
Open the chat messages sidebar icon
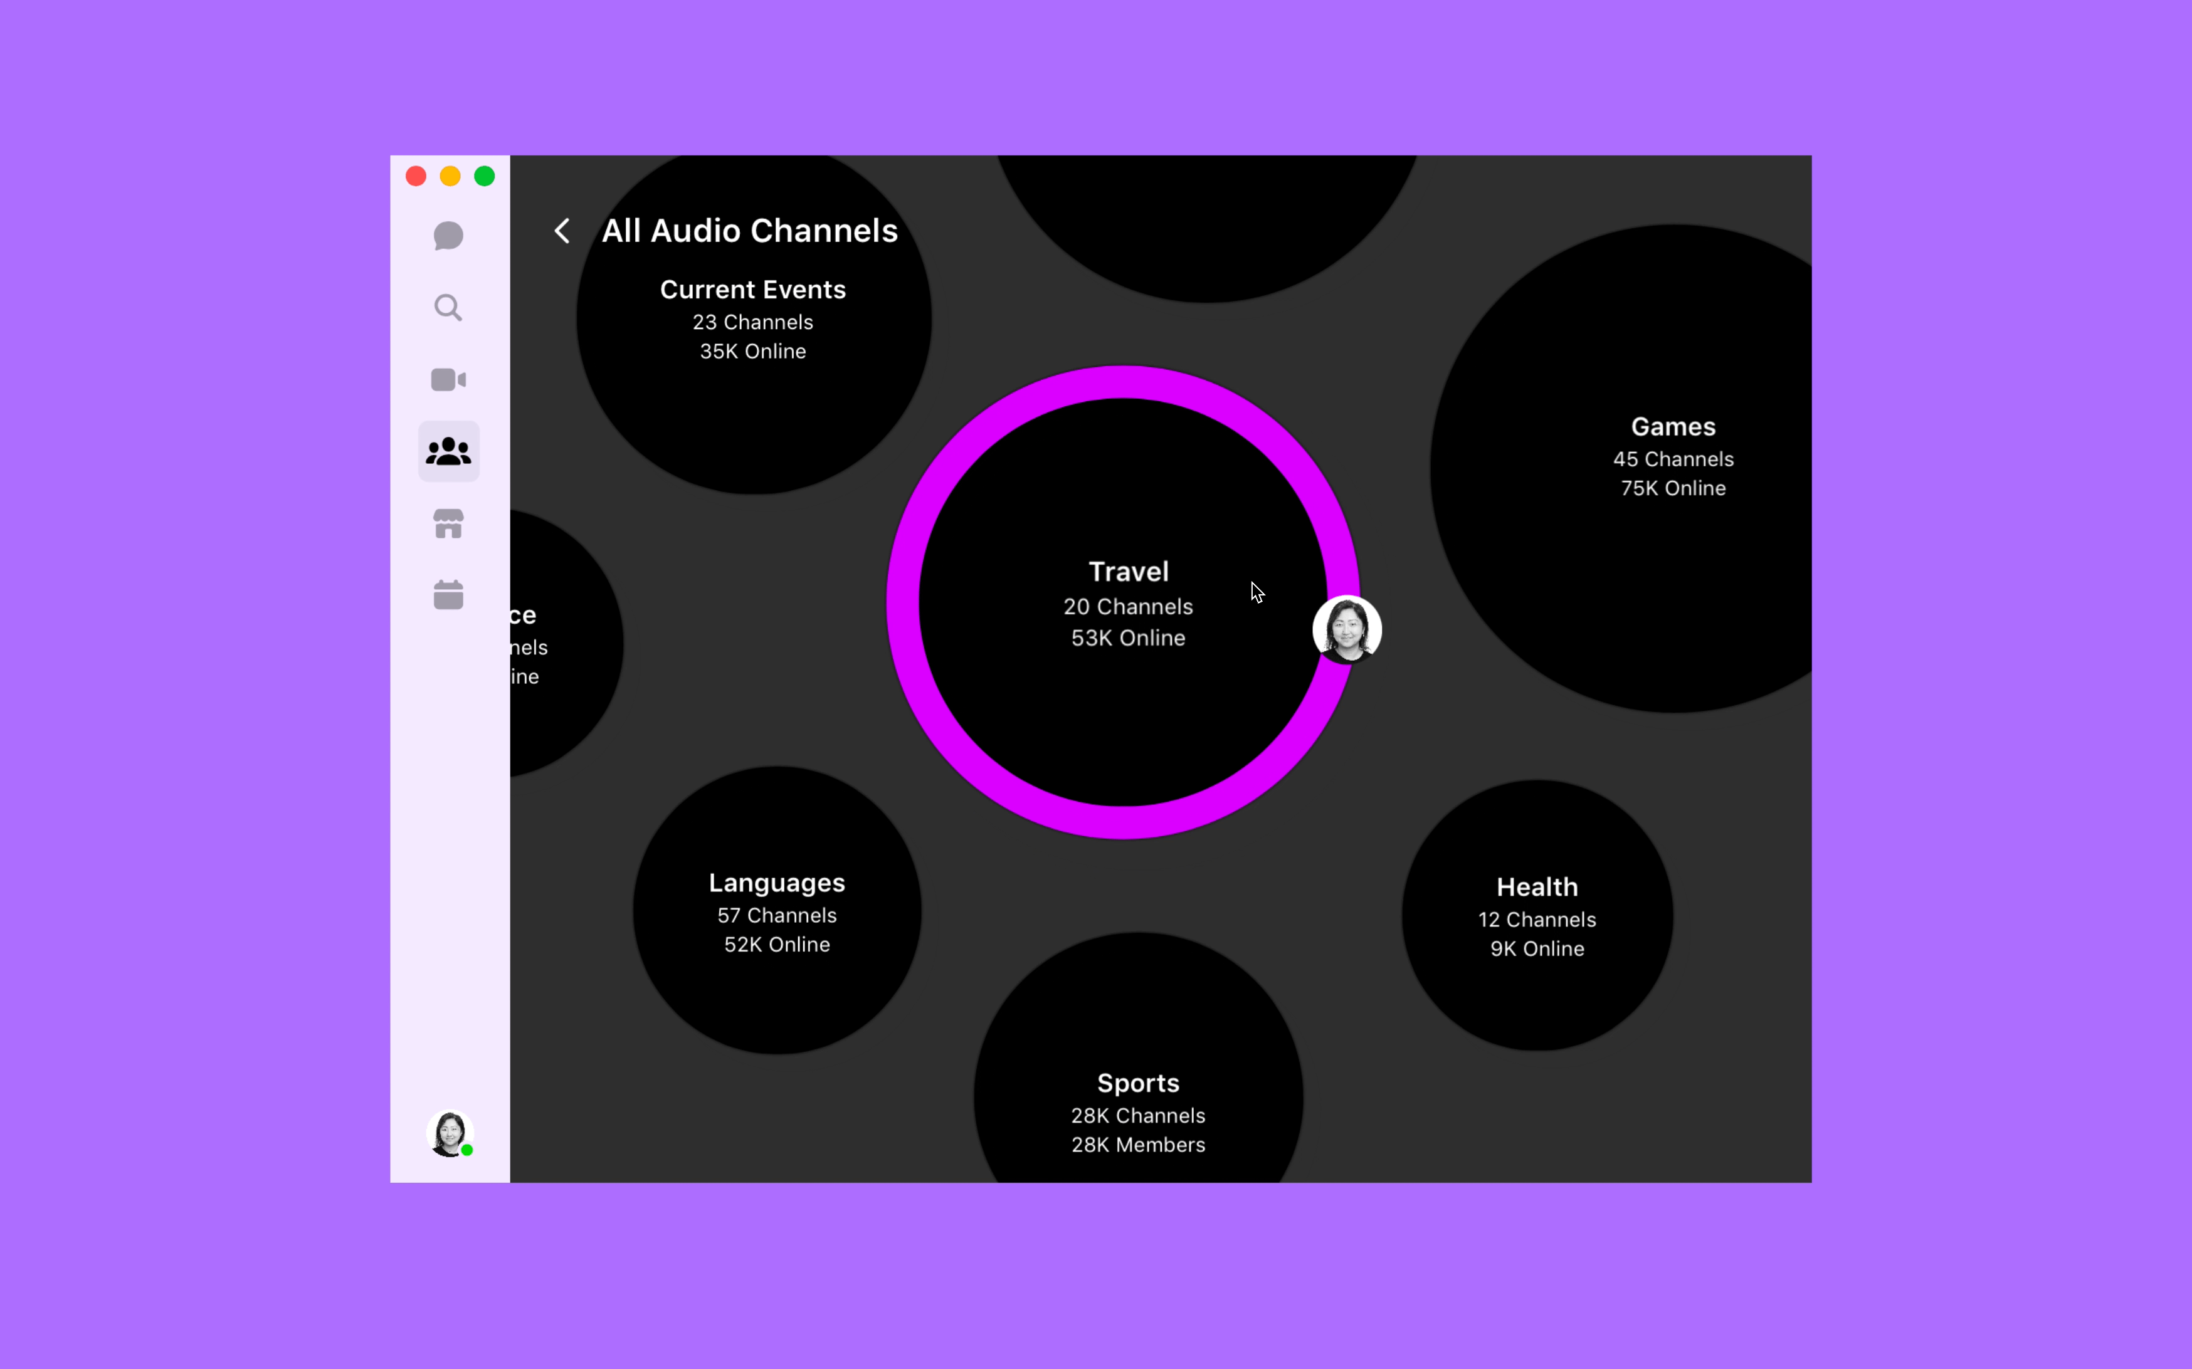[x=448, y=236]
